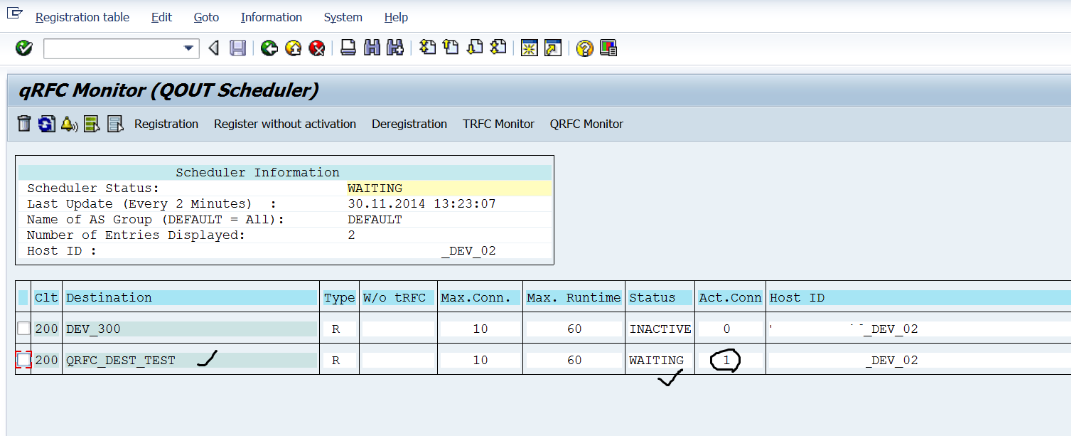Tick the checkbox for QRFC_DEST_TEST row
Screen dimensions: 1074x436
point(24,360)
